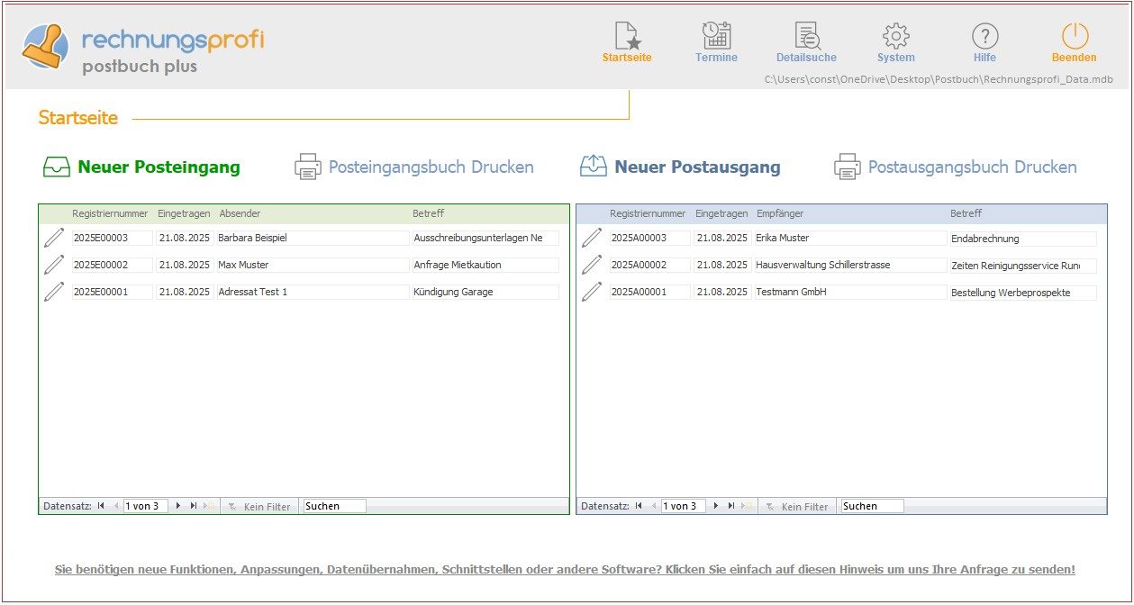Image resolution: width=1134 pixels, height=605 pixels.
Task: Click the Beenden power icon
Action: pos(1075,36)
